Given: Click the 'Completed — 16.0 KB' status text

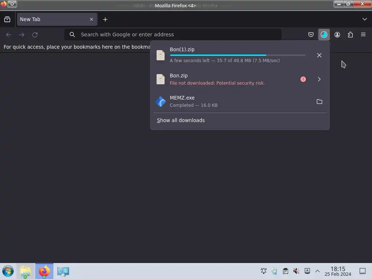Looking at the screenshot, I should pos(194,105).
